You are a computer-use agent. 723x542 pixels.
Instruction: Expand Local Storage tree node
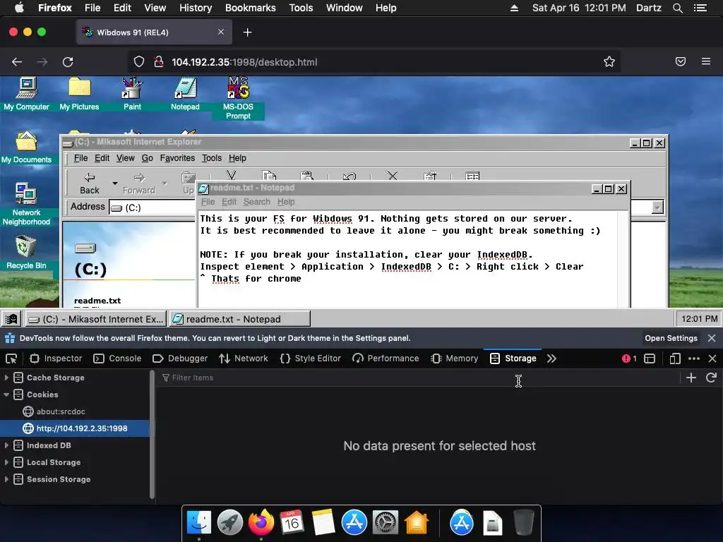pyautogui.click(x=6, y=462)
